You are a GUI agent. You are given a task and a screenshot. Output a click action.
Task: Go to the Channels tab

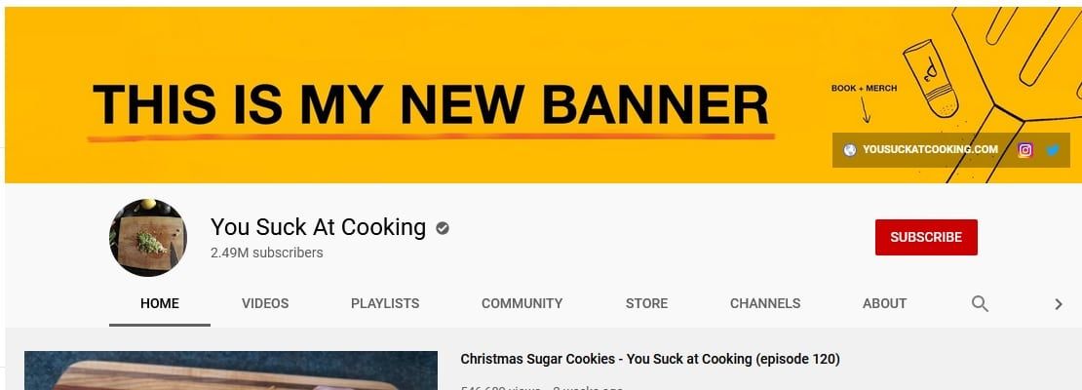765,304
